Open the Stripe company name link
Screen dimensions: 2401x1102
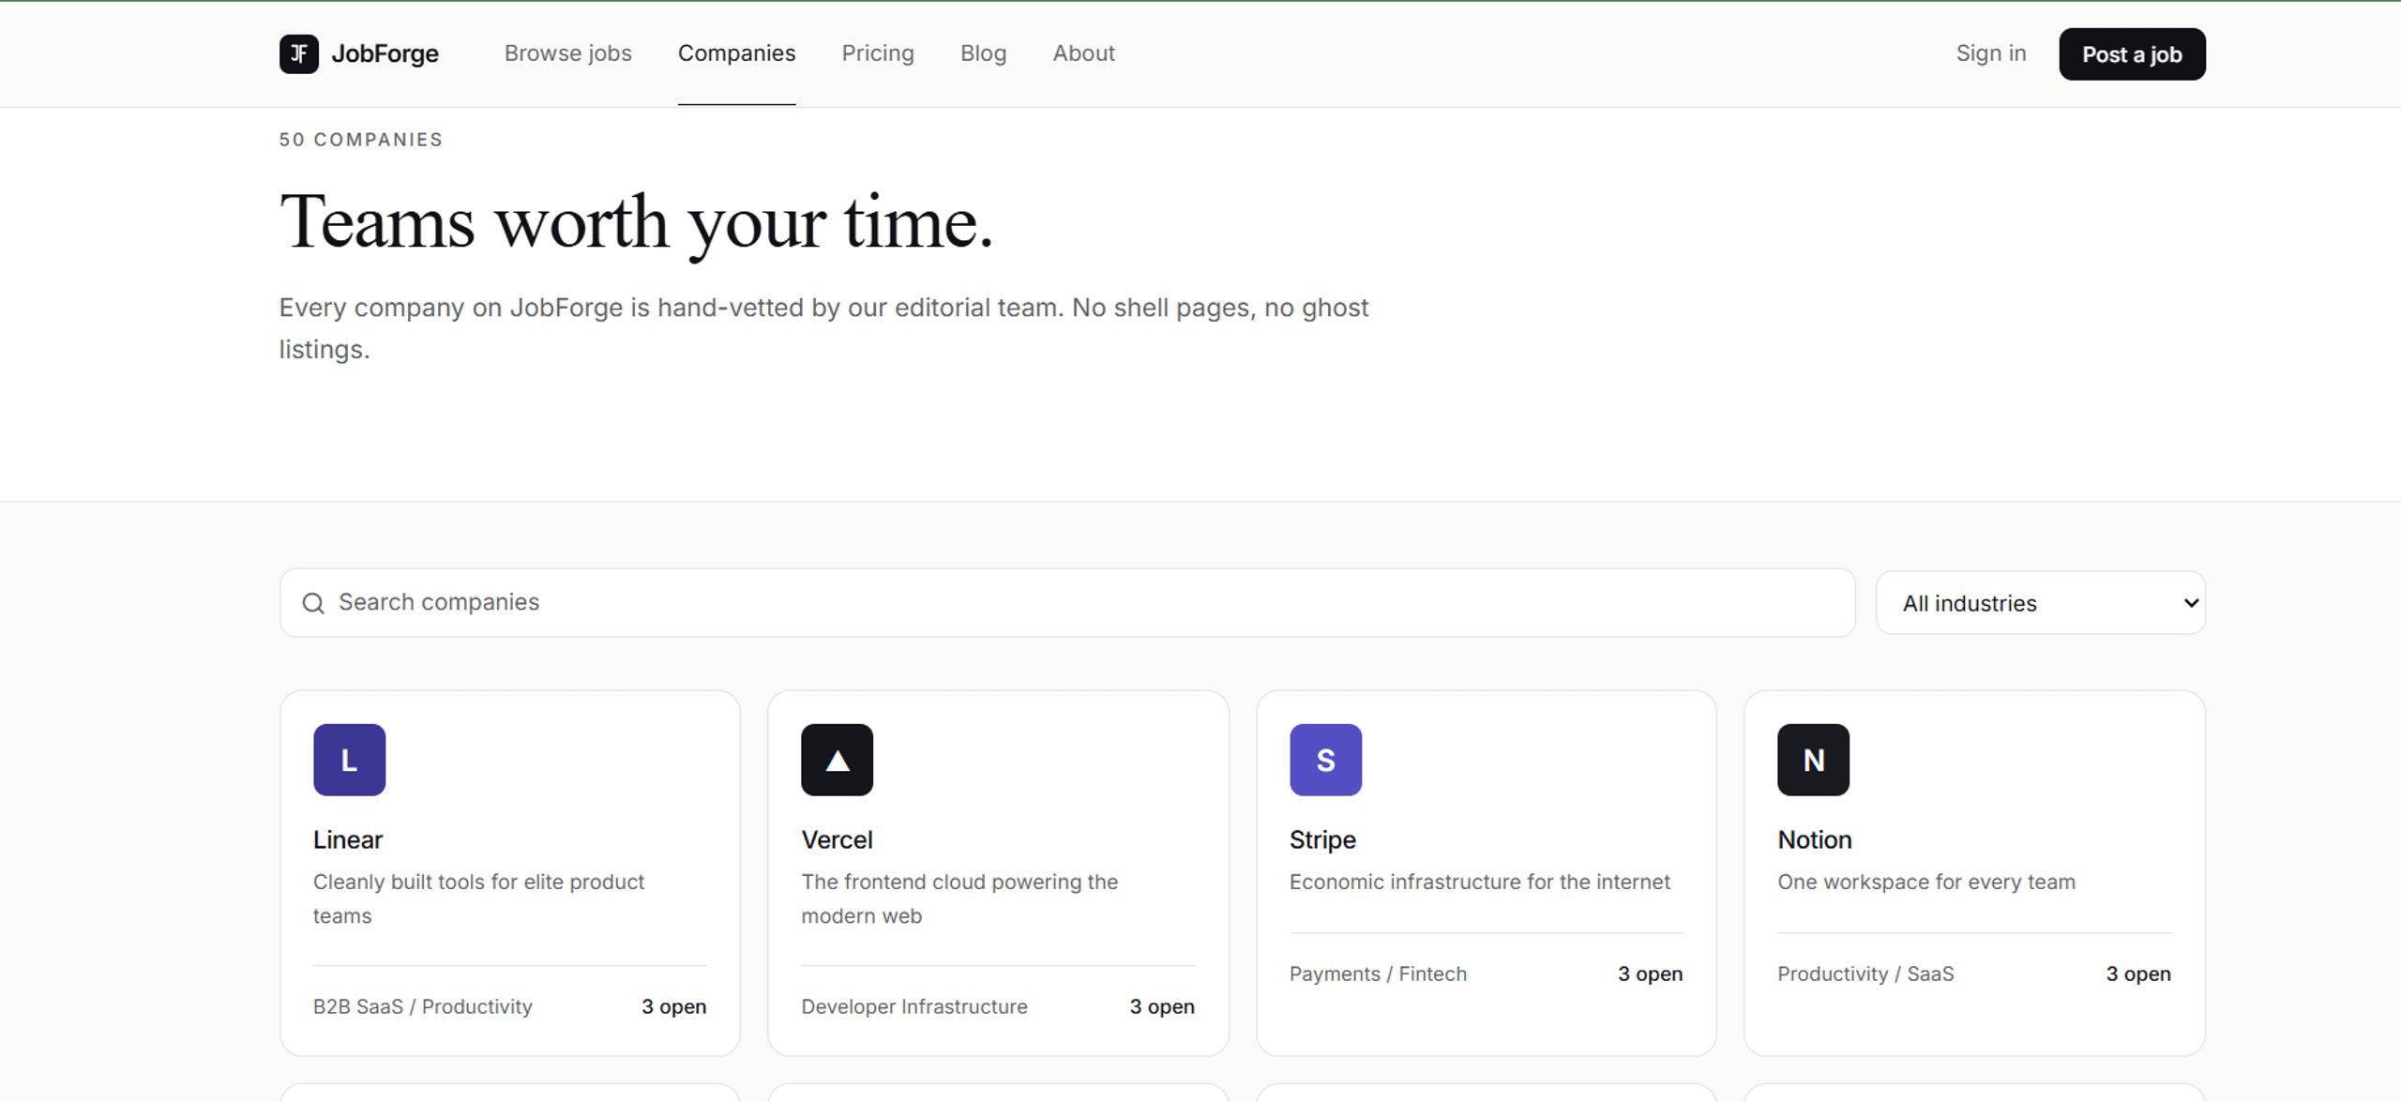pos(1322,839)
